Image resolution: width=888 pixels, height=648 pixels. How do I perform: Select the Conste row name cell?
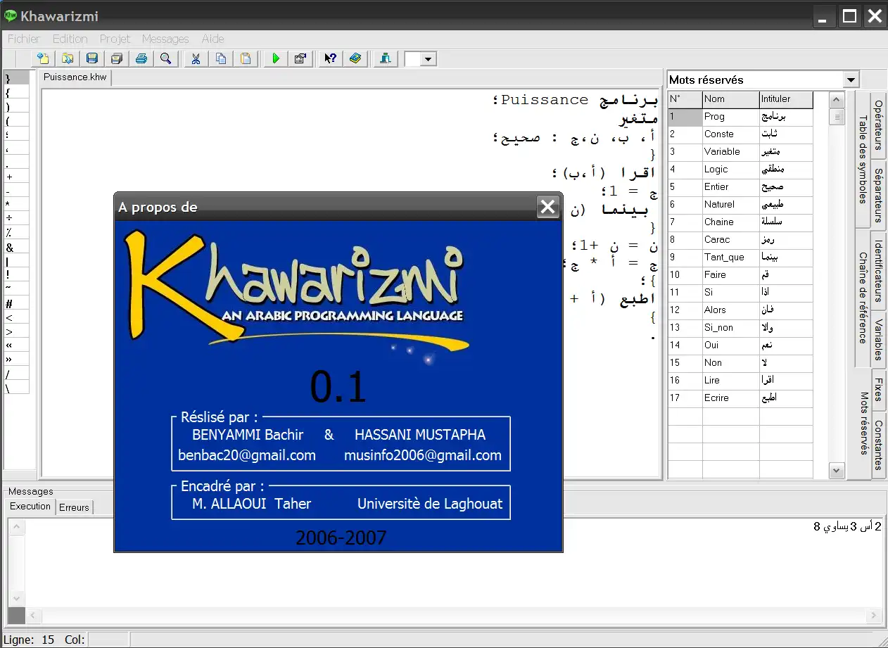tap(730, 134)
